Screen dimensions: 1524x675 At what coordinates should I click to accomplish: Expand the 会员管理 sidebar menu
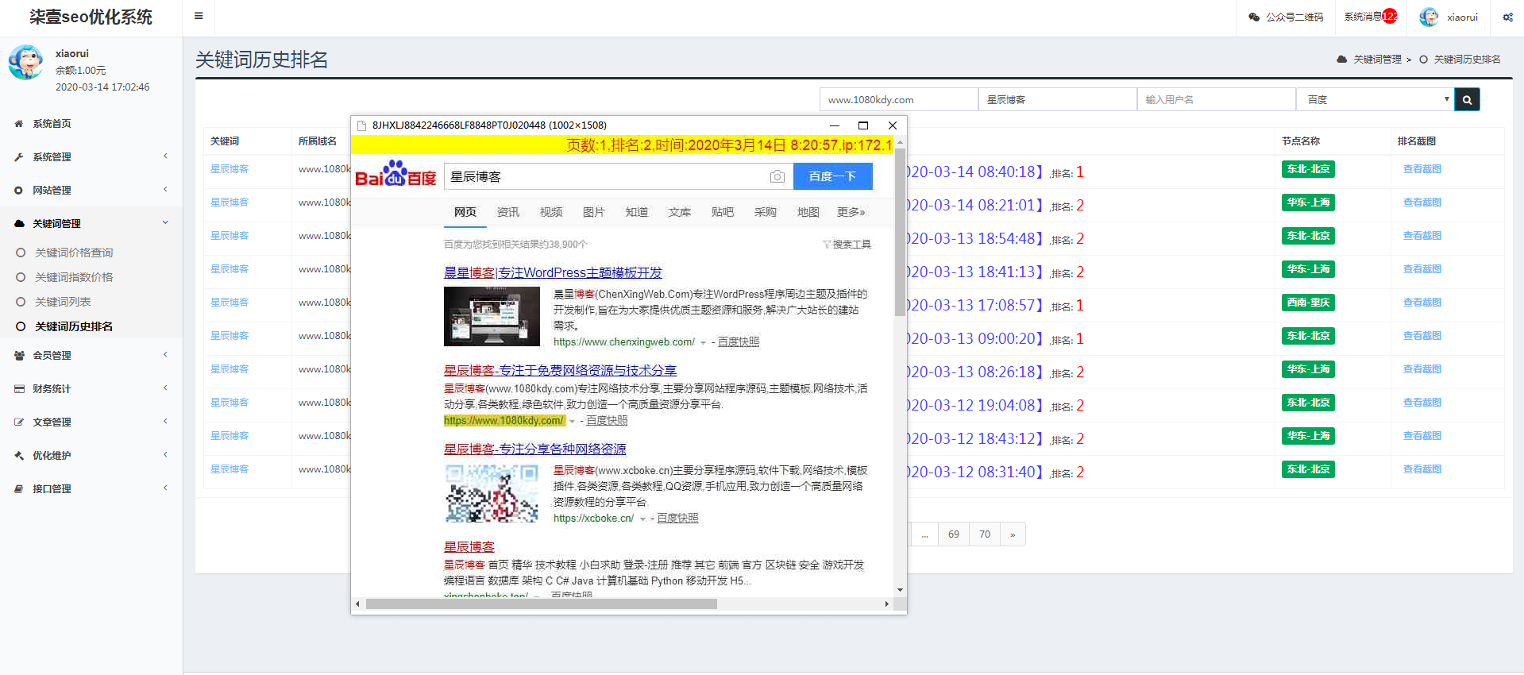click(52, 356)
